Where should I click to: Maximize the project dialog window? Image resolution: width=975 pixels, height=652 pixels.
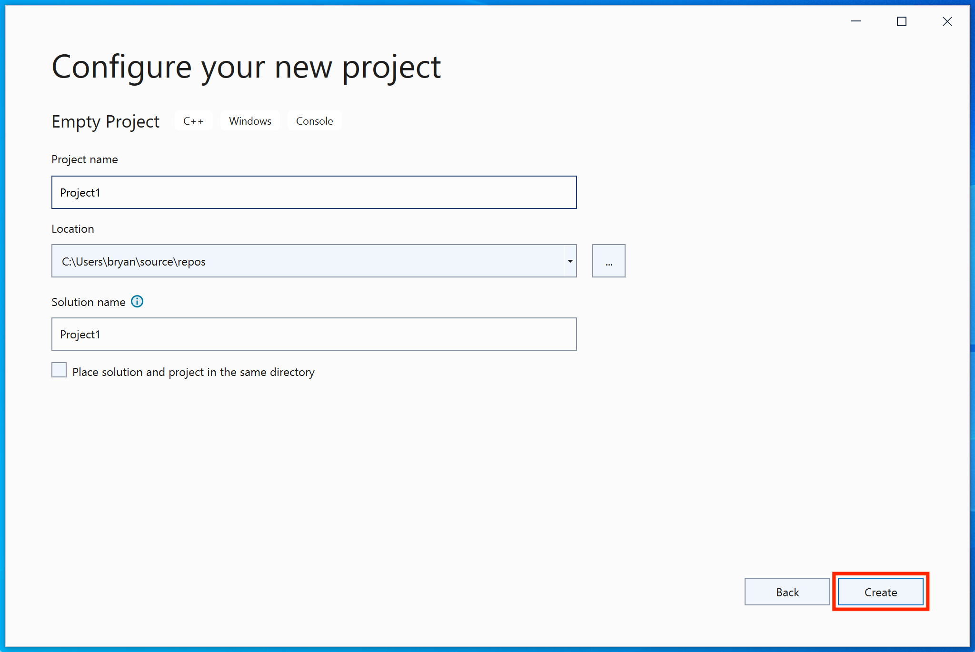coord(901,21)
